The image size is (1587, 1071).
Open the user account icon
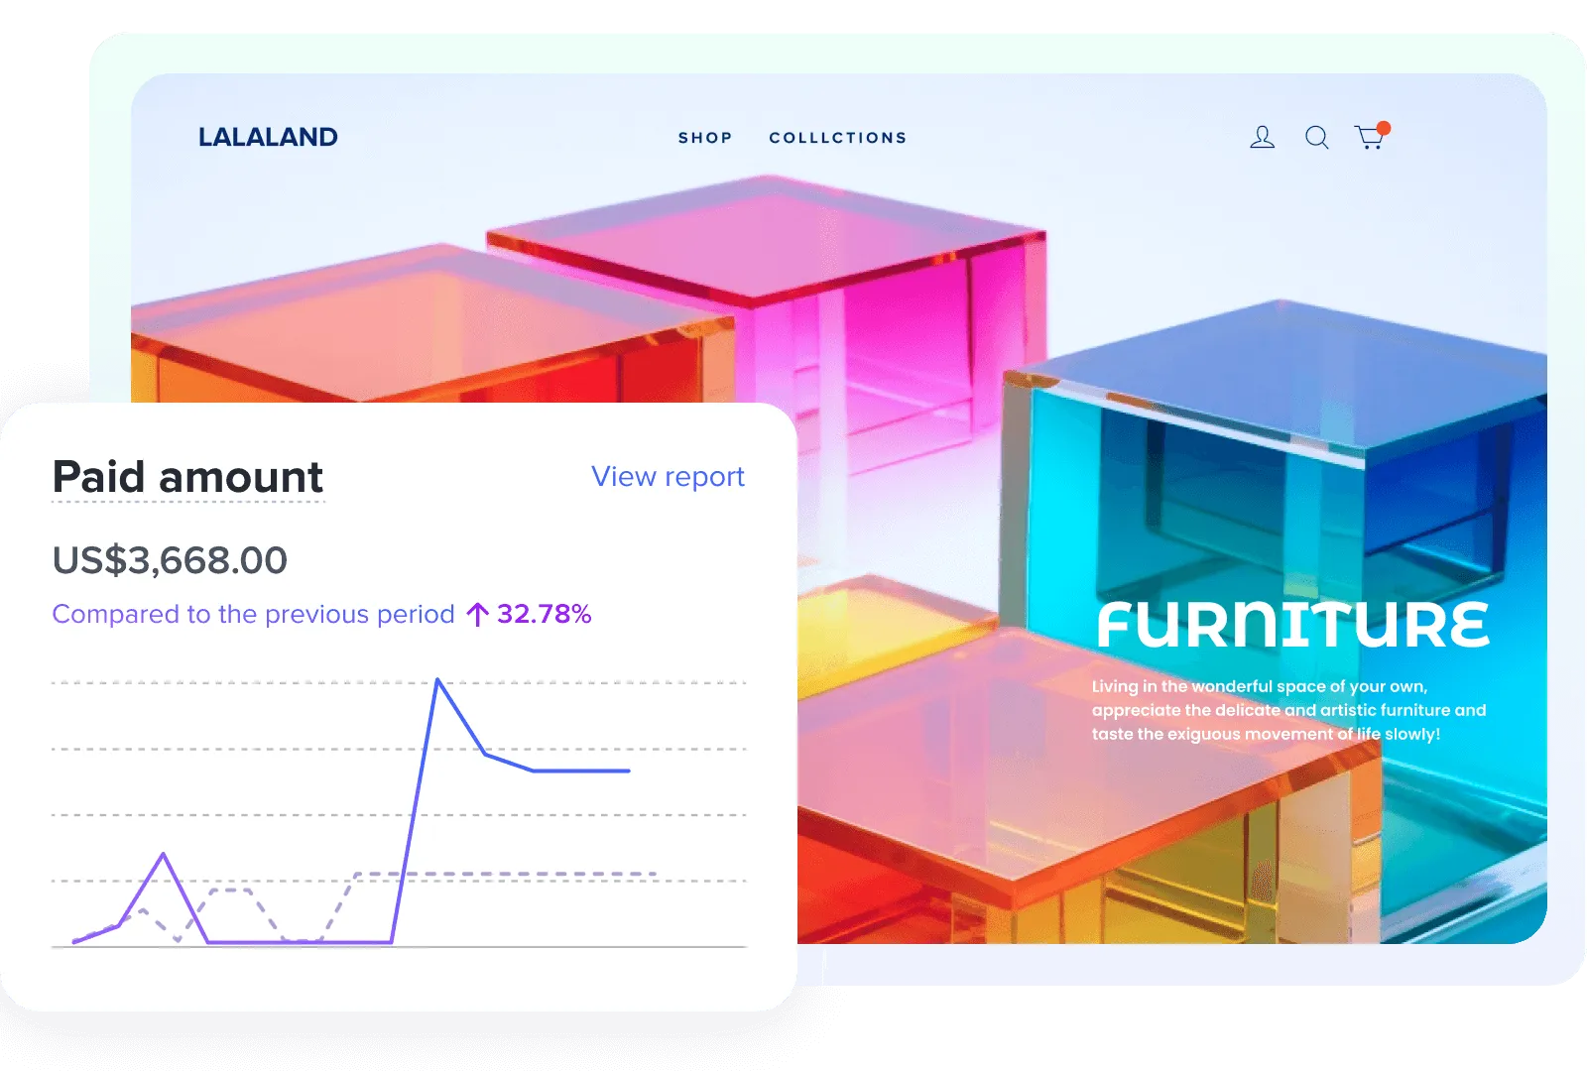point(1262,137)
